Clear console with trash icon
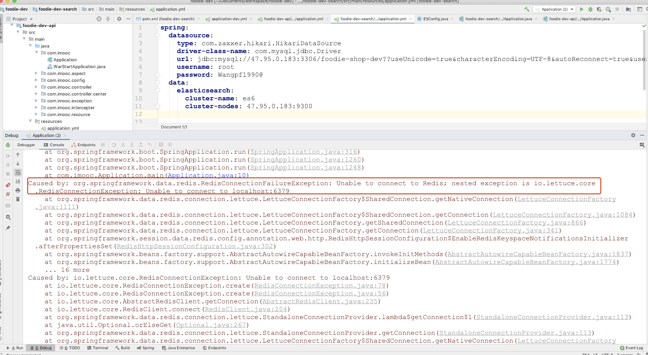Screen dimensions: 648x355 pos(18,199)
